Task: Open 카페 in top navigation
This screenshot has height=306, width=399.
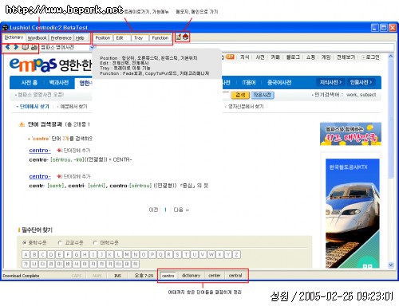Action: (275, 57)
